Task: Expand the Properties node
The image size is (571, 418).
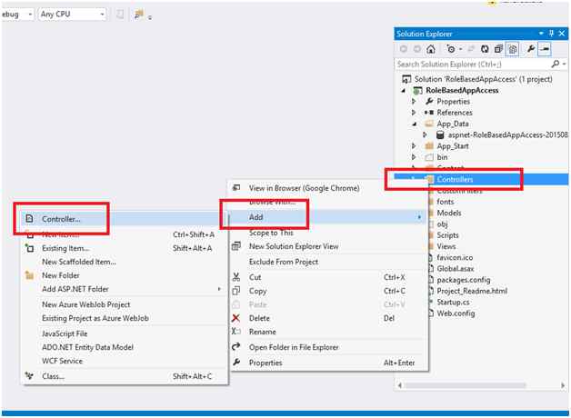Action: tap(414, 101)
